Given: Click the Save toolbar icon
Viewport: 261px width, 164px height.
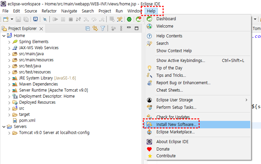Looking at the screenshot, I should click(18, 19).
